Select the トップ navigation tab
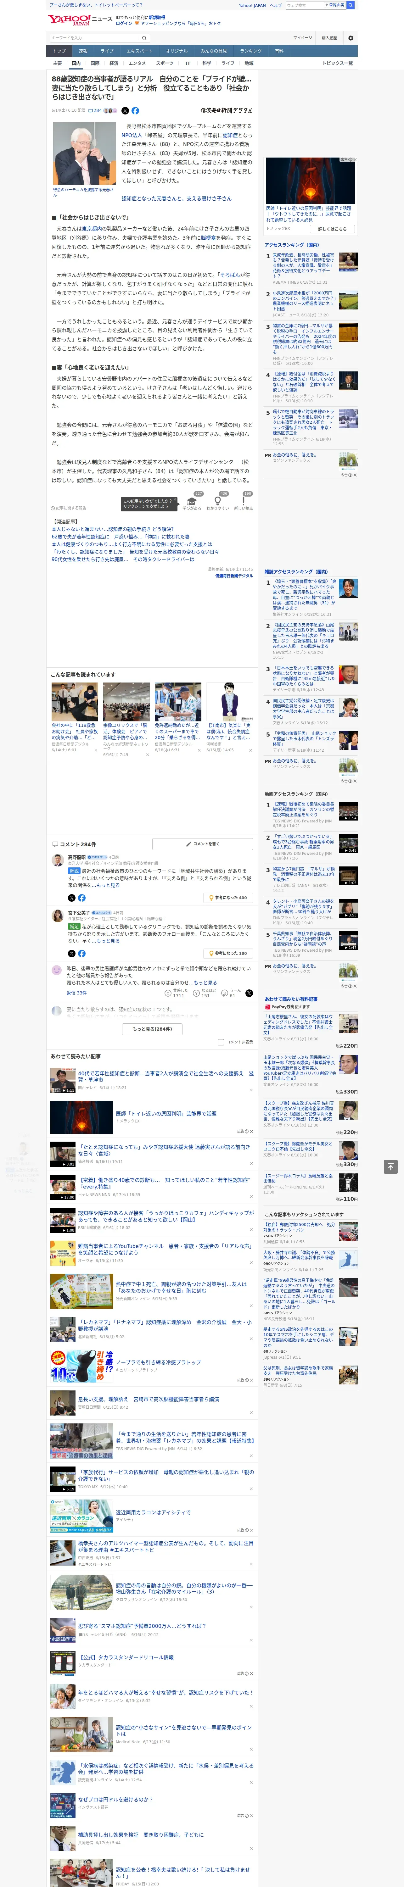The width and height of the screenshot is (404, 1887). [x=59, y=51]
